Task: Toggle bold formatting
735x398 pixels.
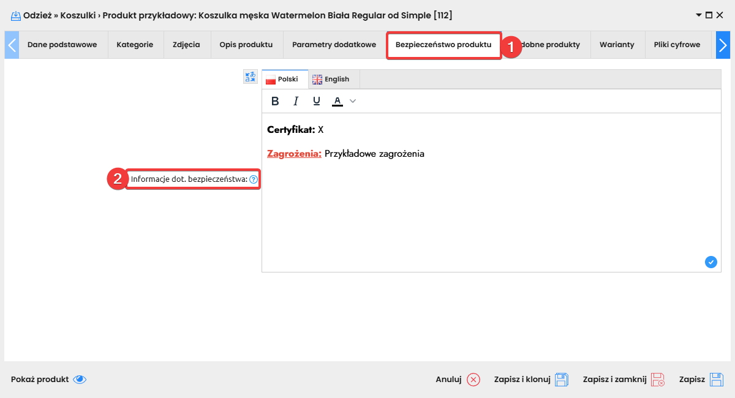Action: [275, 101]
